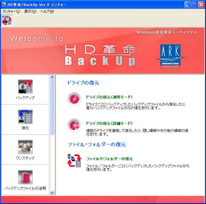Open the ドライブの復元(通常モード) link

(x=109, y=97)
